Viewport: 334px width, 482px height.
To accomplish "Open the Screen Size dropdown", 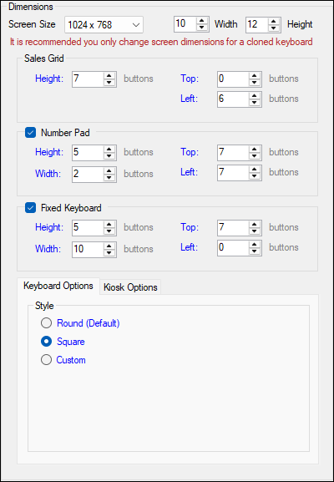I will tap(104, 24).
